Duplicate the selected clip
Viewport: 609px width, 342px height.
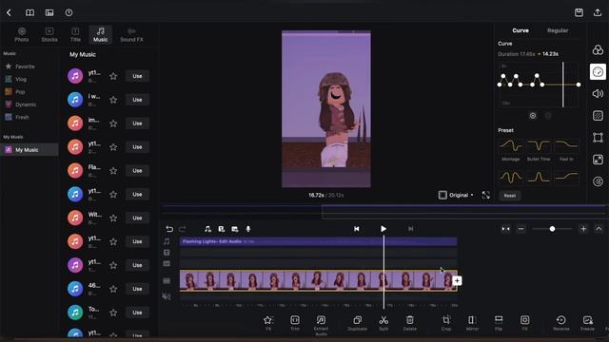tap(358, 323)
